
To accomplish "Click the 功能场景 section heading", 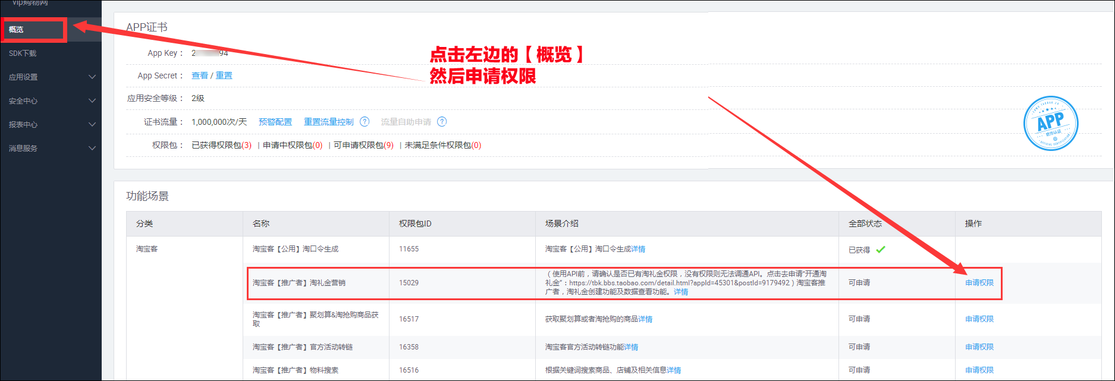I will point(147,196).
